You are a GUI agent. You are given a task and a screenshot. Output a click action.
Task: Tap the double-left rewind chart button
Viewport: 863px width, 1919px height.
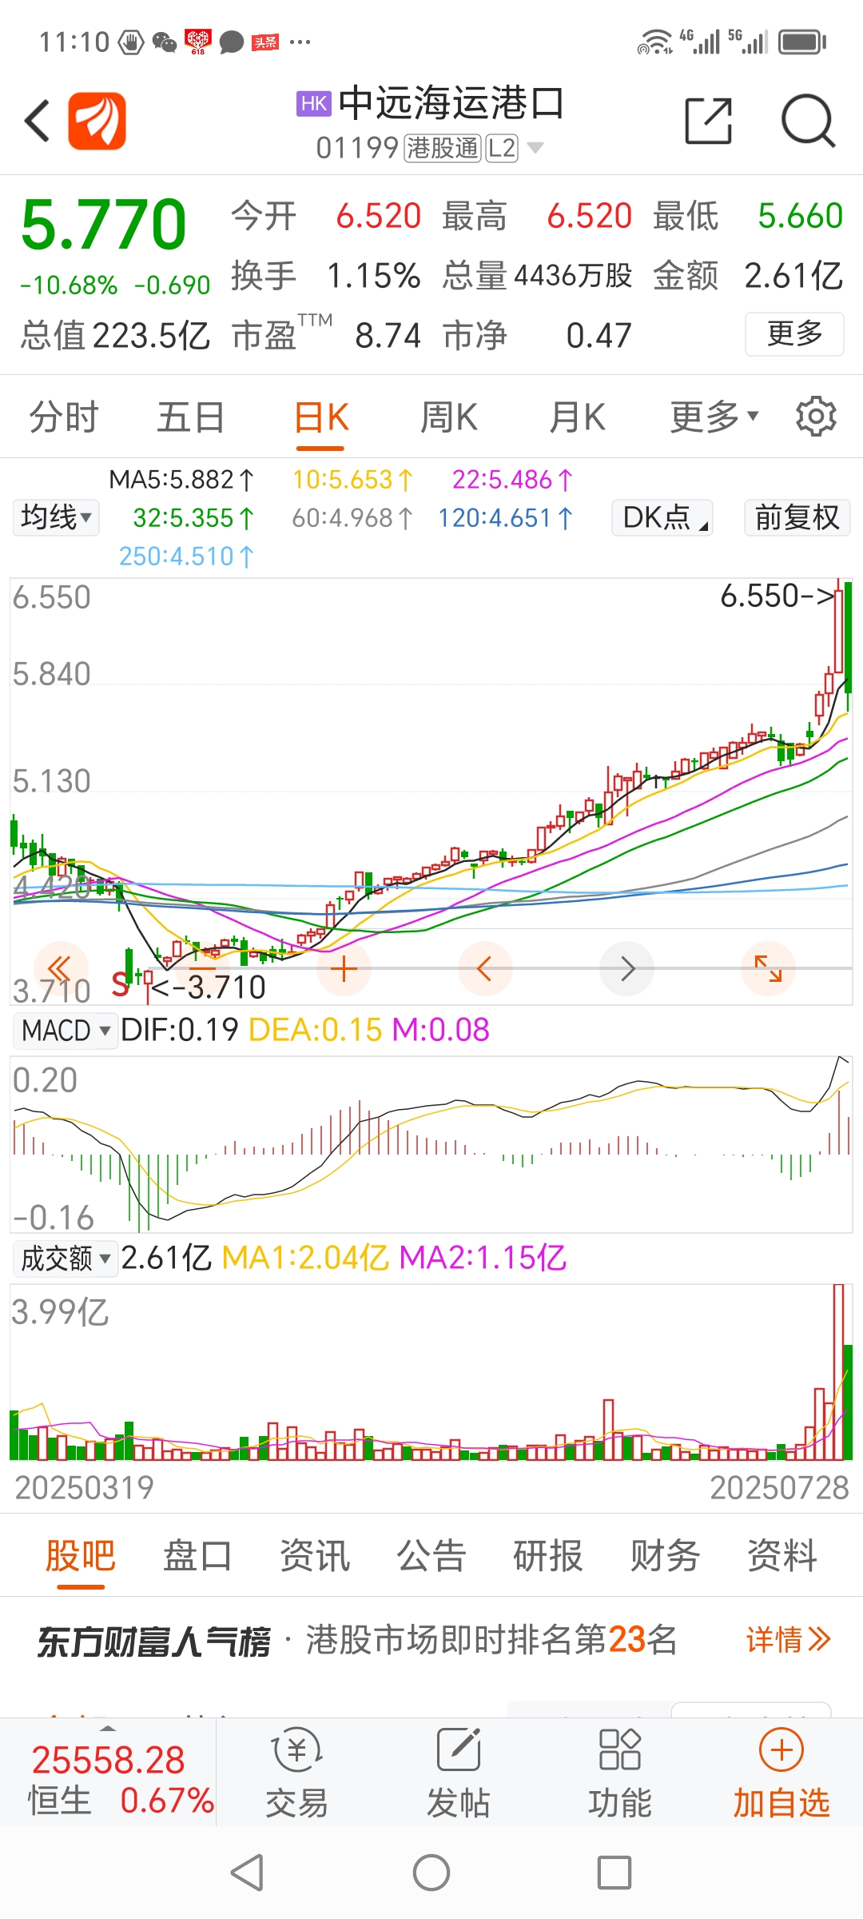(61, 969)
